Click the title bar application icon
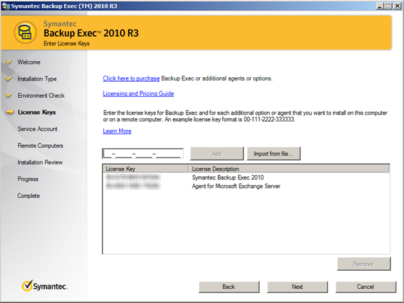The image size is (404, 303). [6, 6]
